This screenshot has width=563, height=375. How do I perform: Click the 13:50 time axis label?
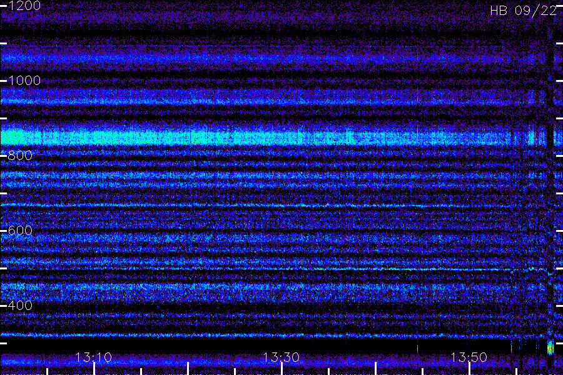(x=469, y=357)
